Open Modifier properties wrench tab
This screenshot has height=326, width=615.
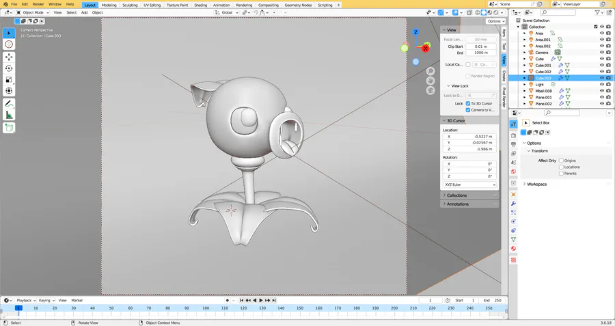point(513,204)
